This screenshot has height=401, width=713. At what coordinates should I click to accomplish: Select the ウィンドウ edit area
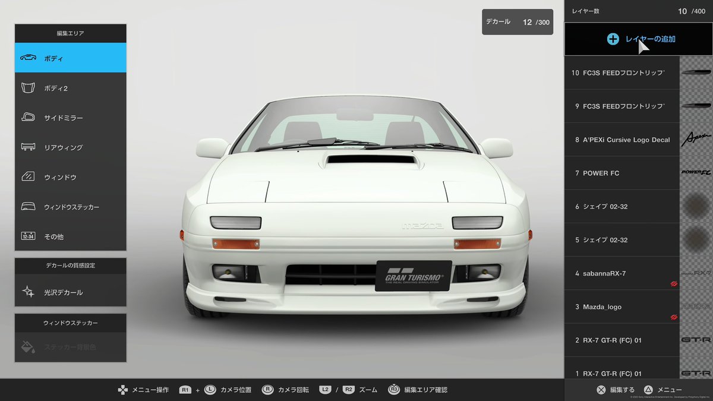pos(71,177)
